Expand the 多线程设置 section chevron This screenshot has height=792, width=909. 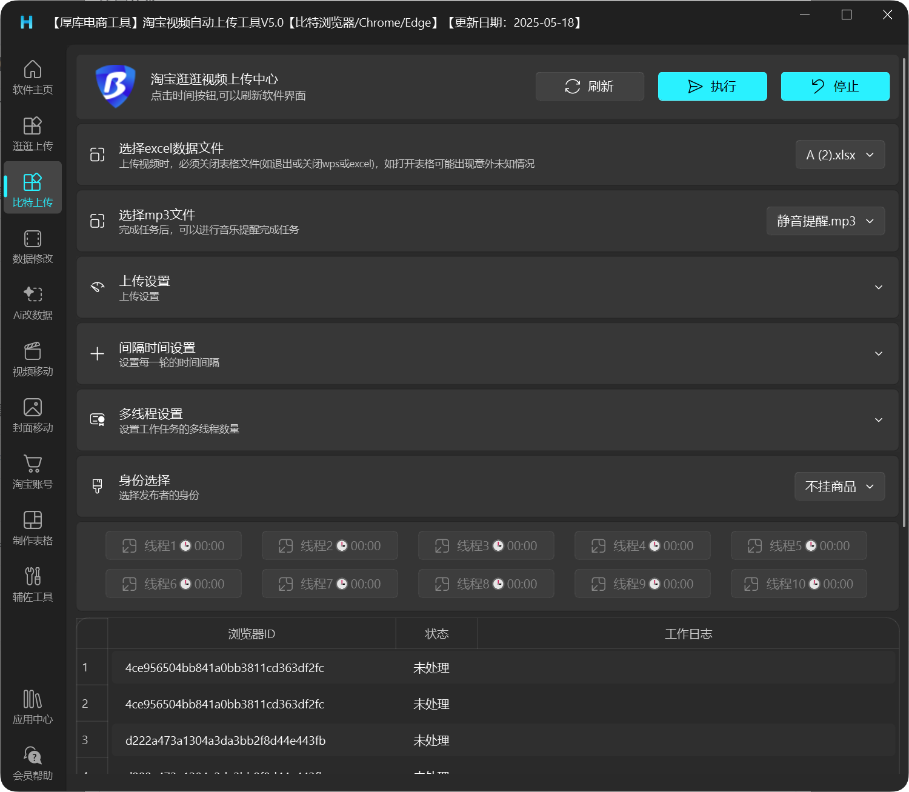coord(878,420)
